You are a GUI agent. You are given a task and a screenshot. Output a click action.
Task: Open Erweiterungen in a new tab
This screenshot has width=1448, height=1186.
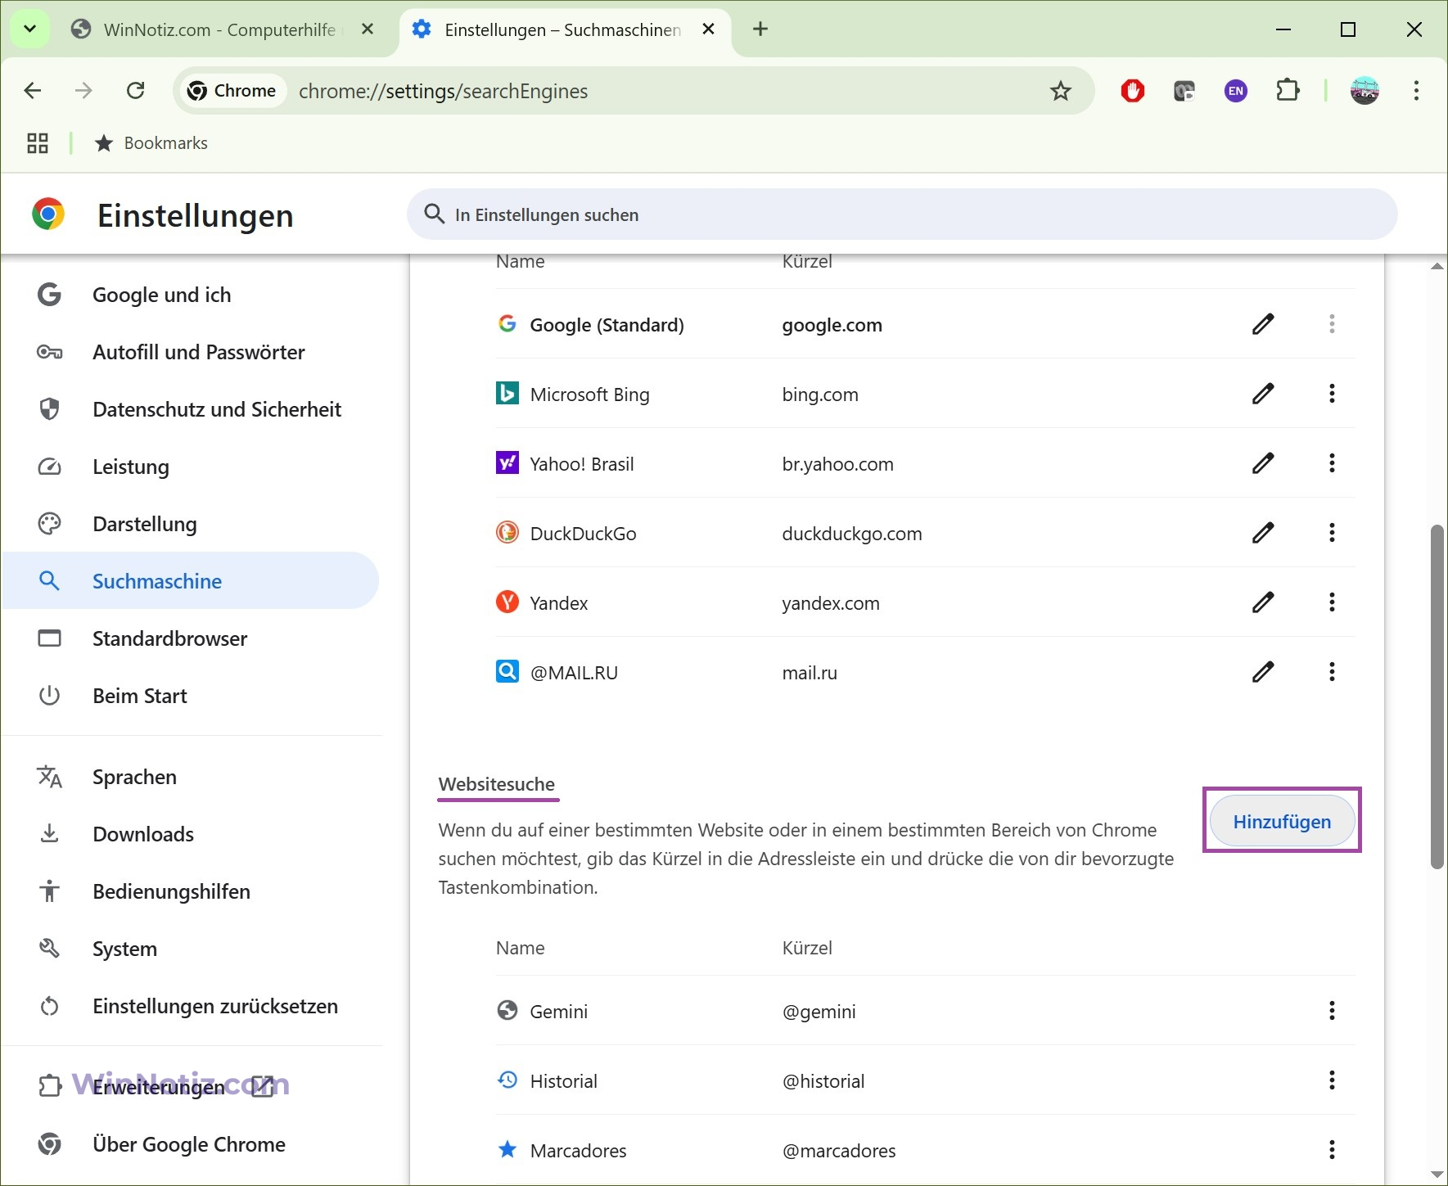(x=191, y=1086)
